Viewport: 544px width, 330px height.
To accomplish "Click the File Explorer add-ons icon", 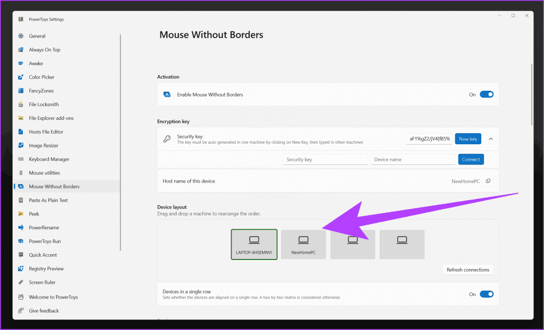I will [x=21, y=118].
